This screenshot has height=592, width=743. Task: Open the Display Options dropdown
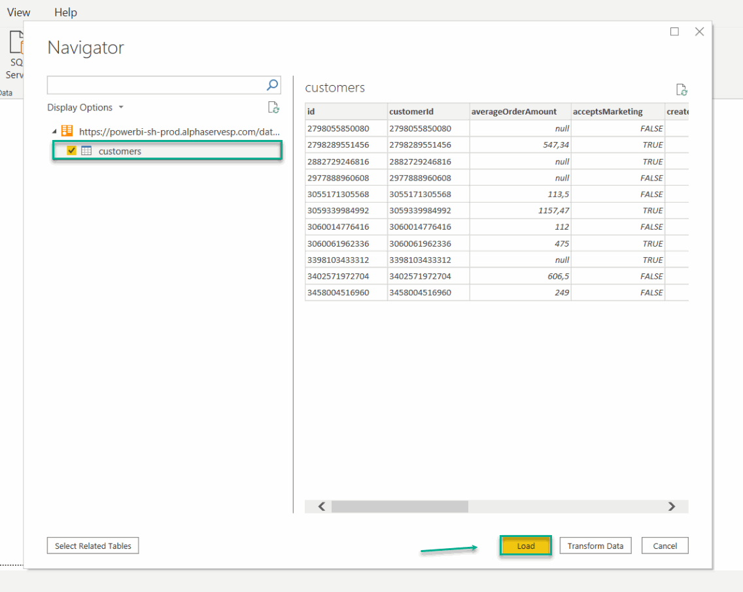click(x=85, y=107)
